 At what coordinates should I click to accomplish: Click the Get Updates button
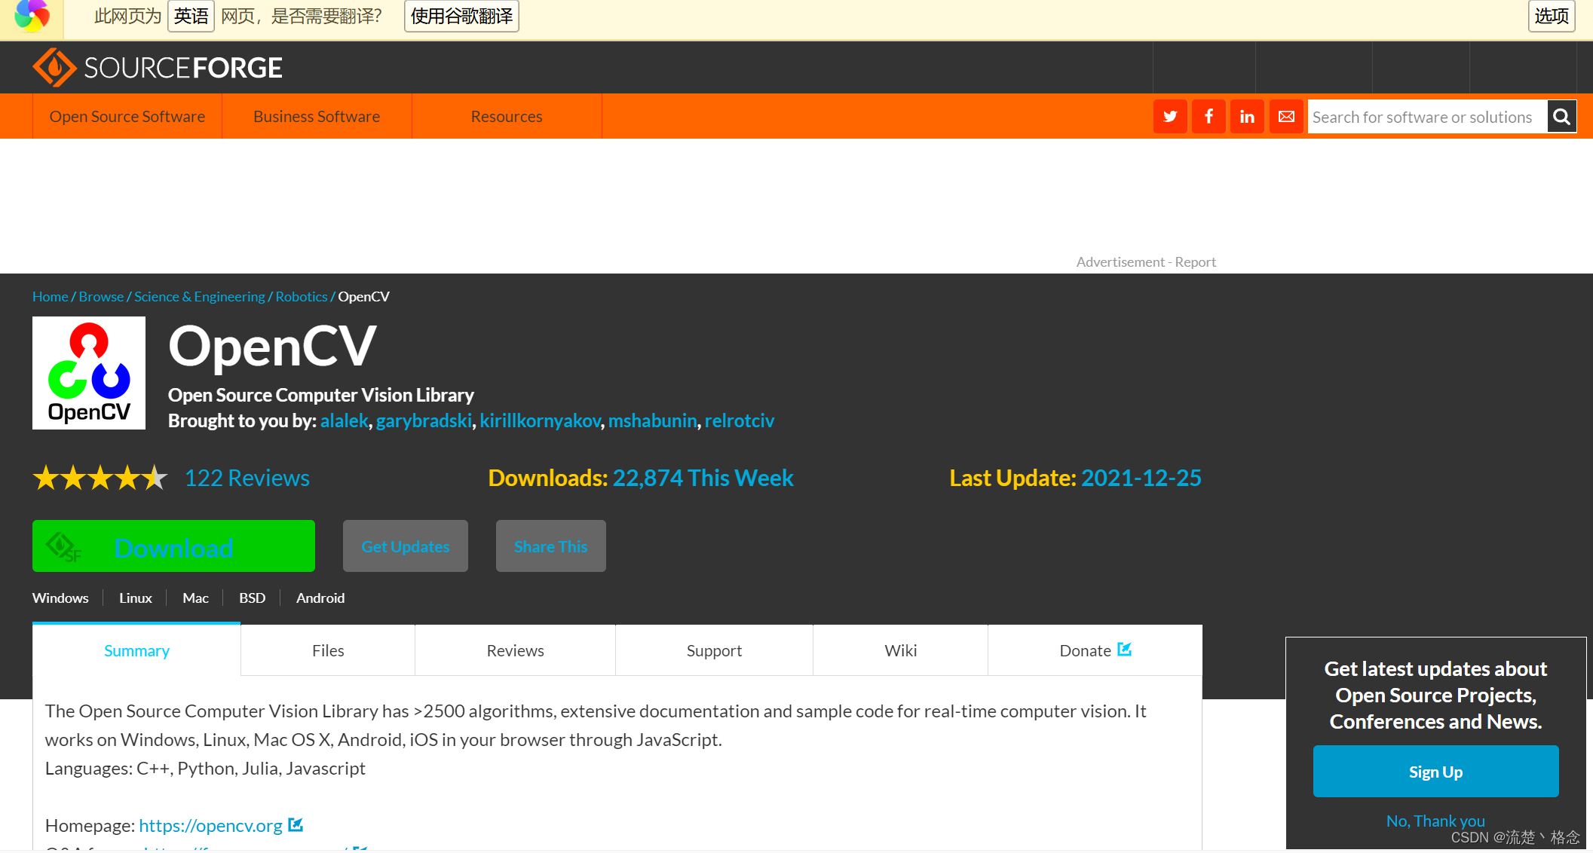click(406, 546)
